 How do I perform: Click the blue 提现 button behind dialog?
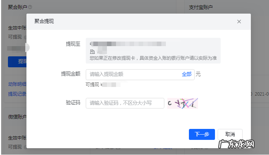tap(17, 62)
